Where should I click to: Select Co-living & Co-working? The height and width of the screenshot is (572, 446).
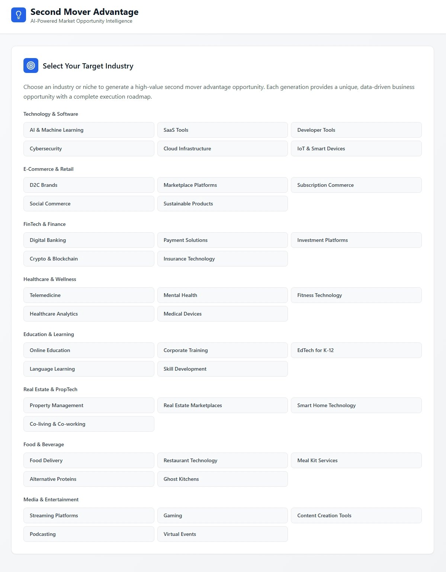point(89,424)
